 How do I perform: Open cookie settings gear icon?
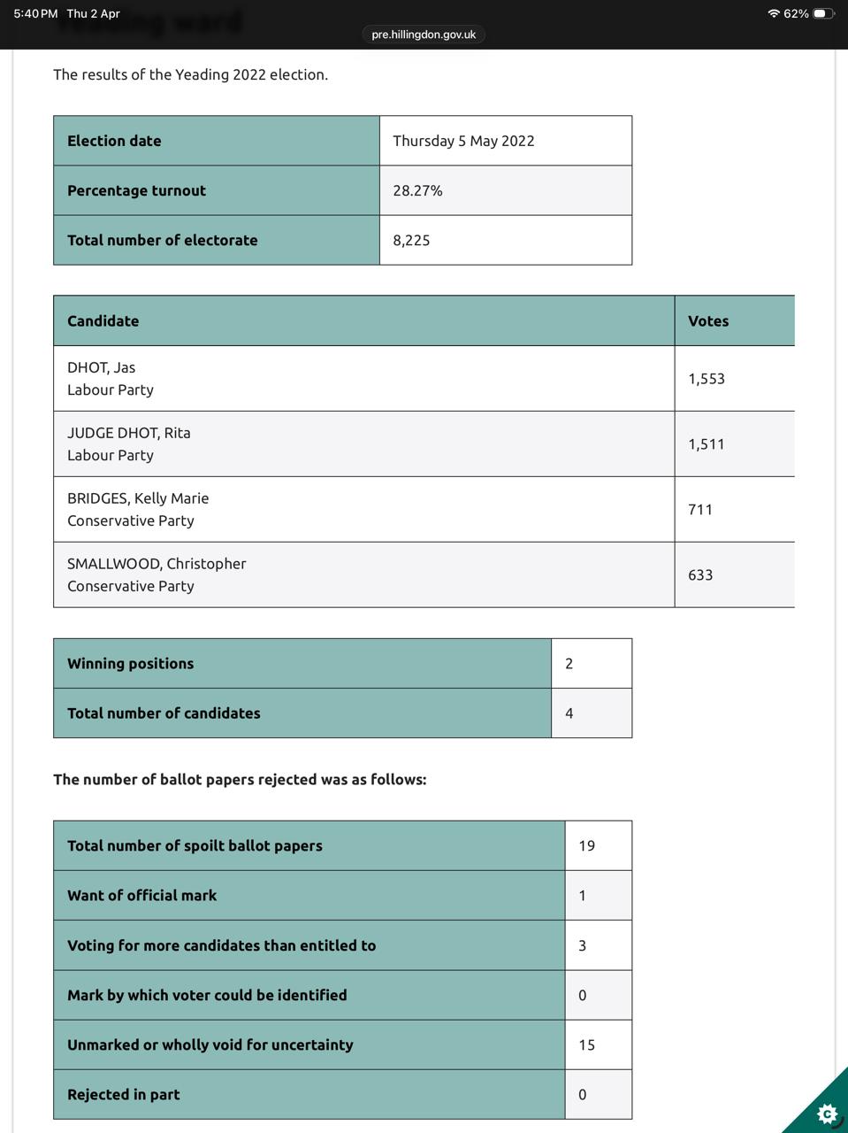pyautogui.click(x=827, y=1113)
